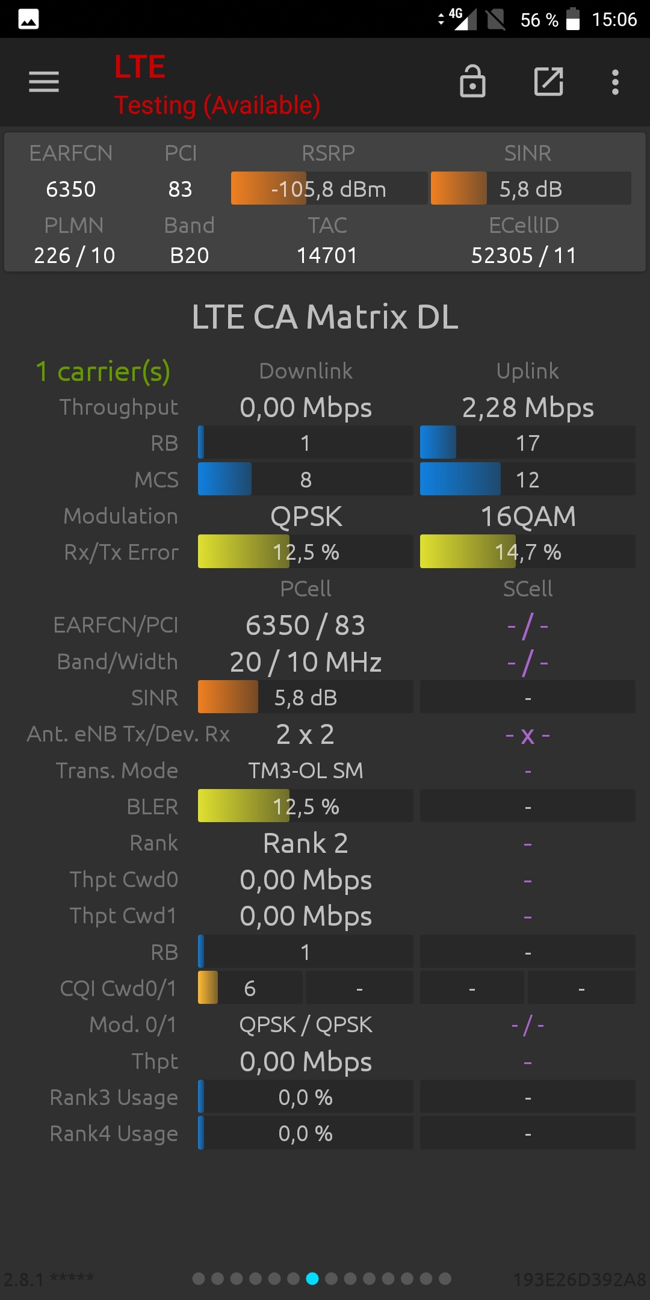
Task: Tap the downlink MCS 8 bar
Action: point(306,479)
